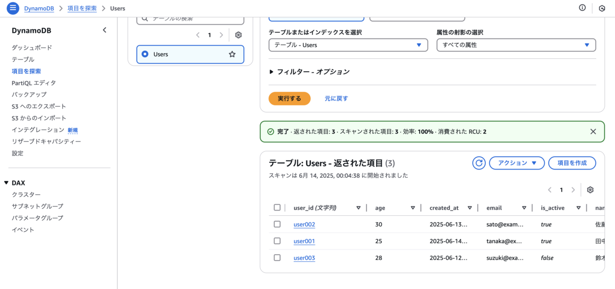Check the box for user003 row
This screenshot has width=615, height=289.
pyautogui.click(x=277, y=258)
